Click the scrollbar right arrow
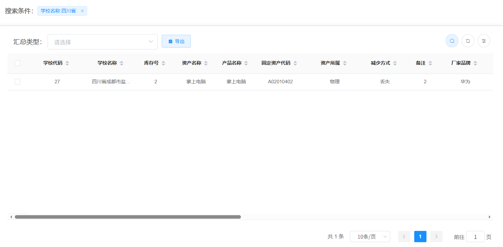 click(x=489, y=217)
